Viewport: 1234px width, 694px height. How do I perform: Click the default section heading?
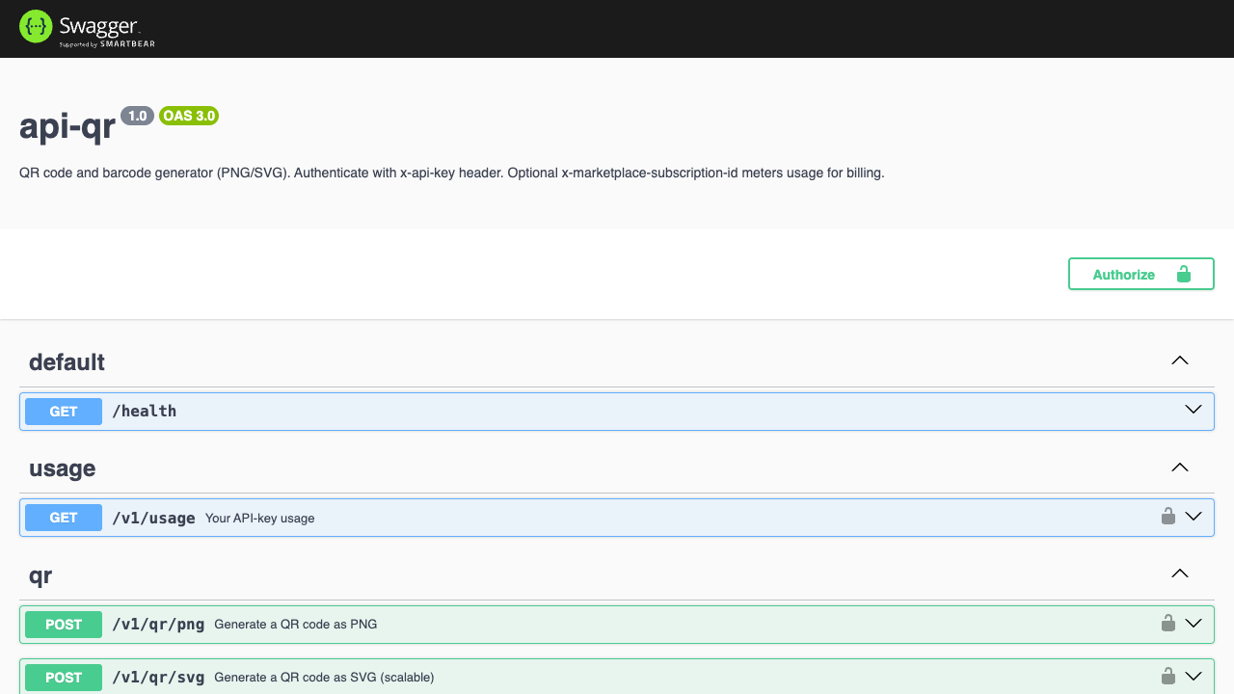pyautogui.click(x=67, y=362)
